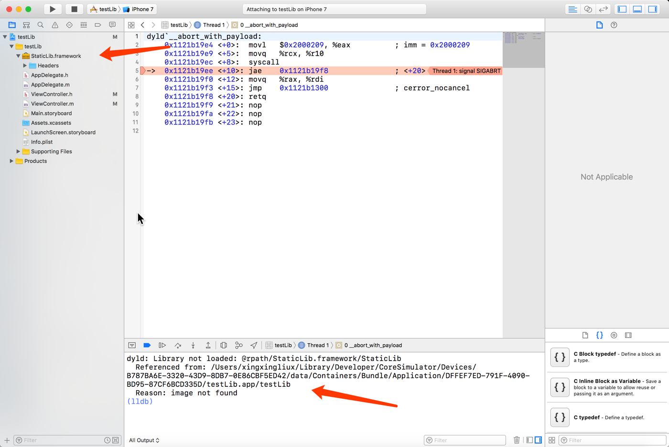Collapse the testLib project root
The height and width of the screenshot is (447, 669).
(5, 37)
